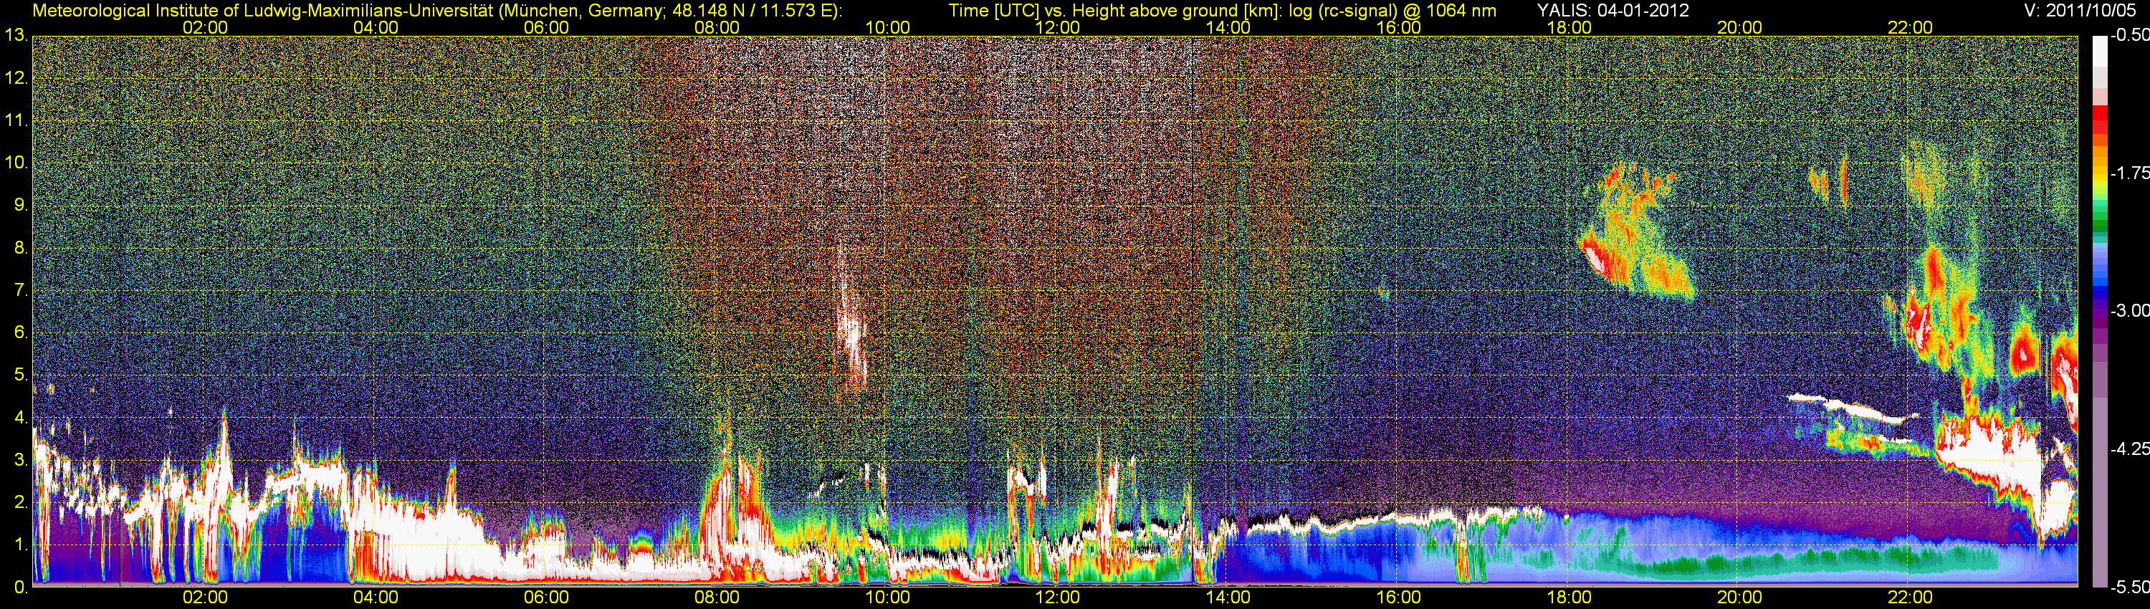Click the 5. height axis label
The image size is (2150, 609).
click(21, 375)
